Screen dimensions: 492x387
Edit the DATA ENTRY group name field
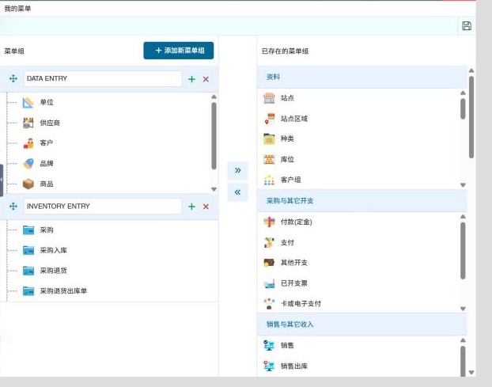[x=103, y=78]
